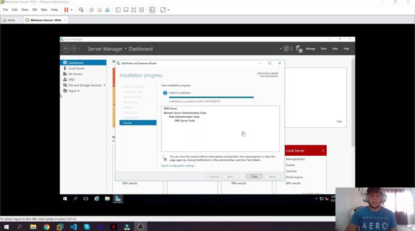Revert the VM to previous snapshot
Screen dimensions: 415x231
tap(100, 10)
